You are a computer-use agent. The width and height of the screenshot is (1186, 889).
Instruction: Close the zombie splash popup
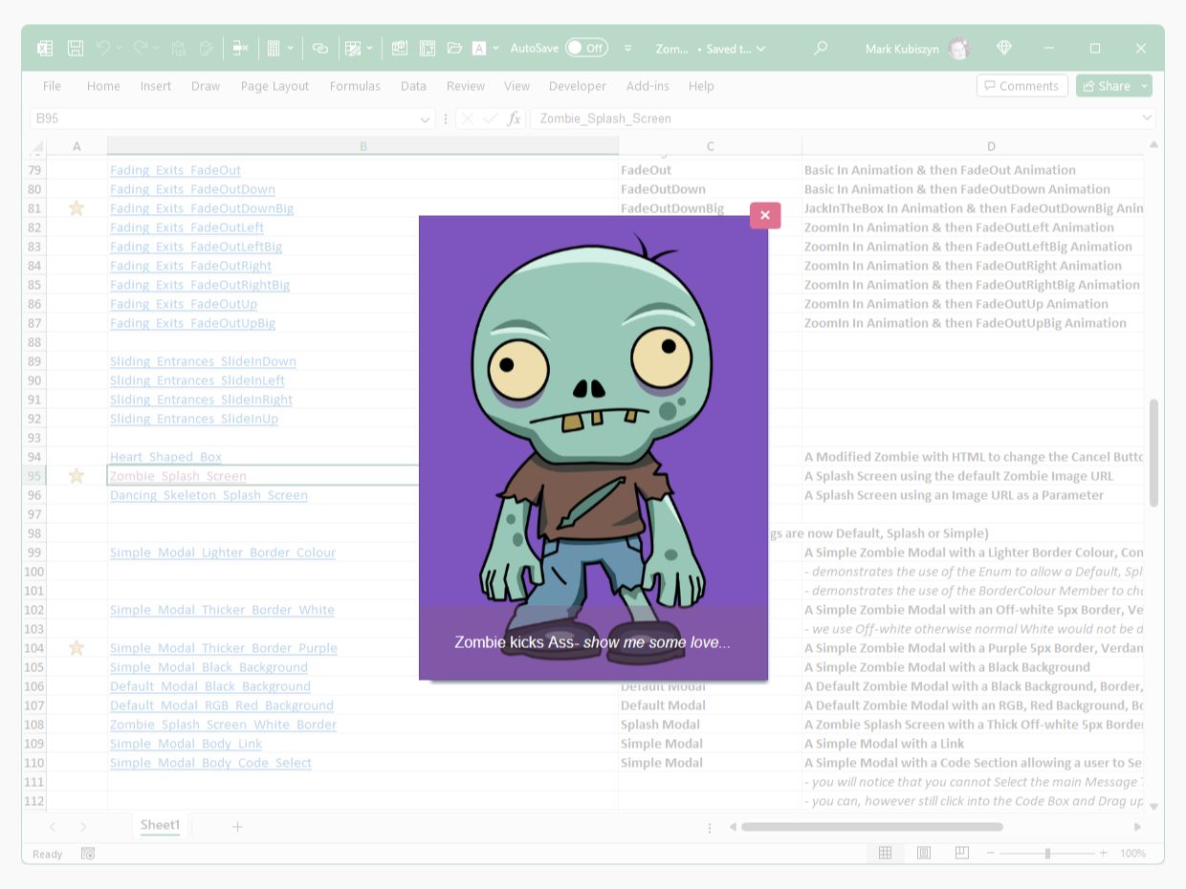tap(764, 215)
